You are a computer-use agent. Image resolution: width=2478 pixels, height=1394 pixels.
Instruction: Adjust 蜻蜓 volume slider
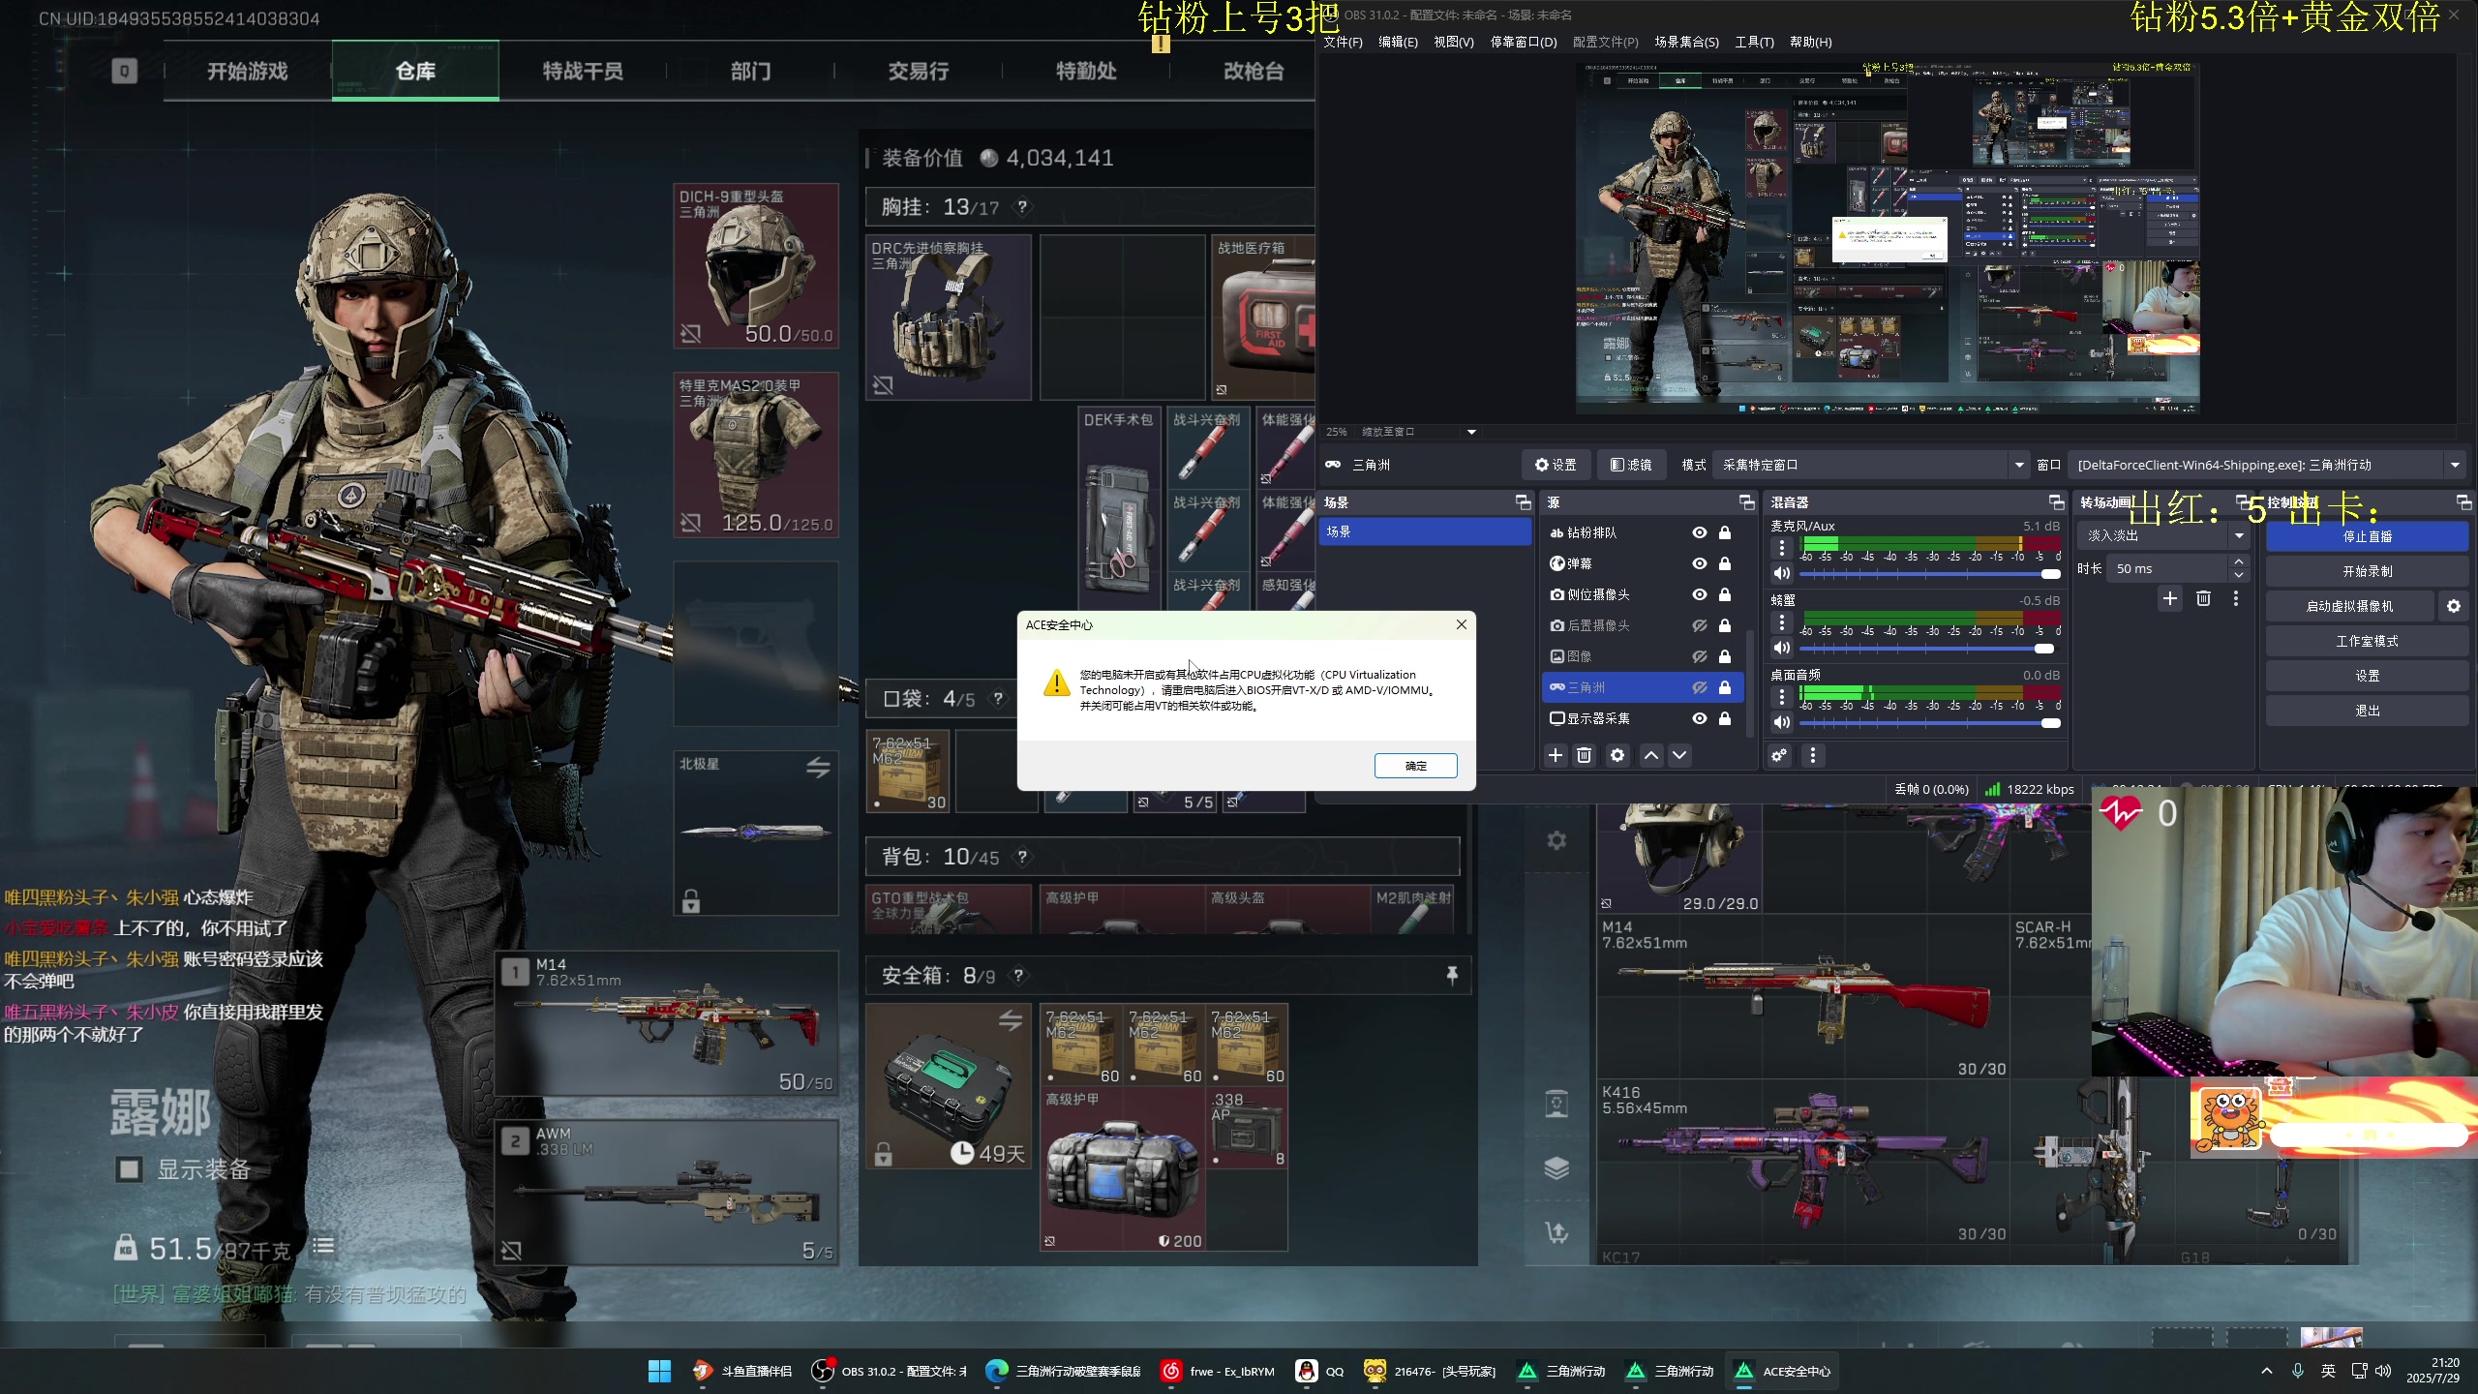coord(1930,648)
